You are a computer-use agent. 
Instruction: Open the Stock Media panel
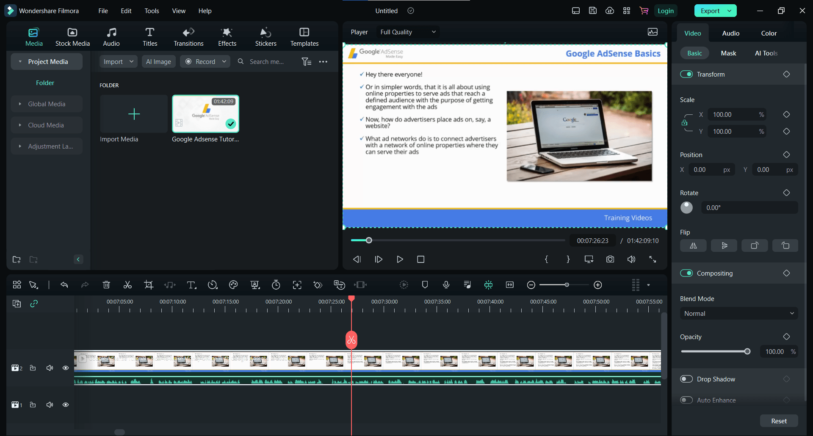point(72,37)
